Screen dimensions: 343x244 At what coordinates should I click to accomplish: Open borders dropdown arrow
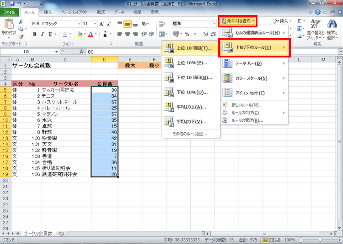coord(70,34)
